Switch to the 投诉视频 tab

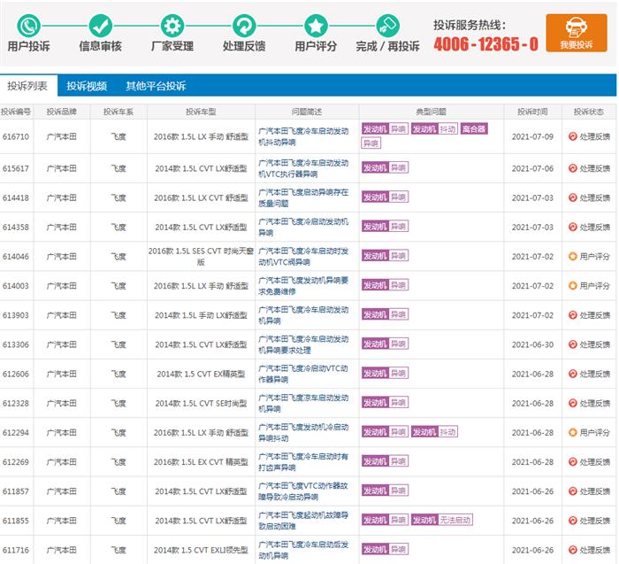click(87, 86)
